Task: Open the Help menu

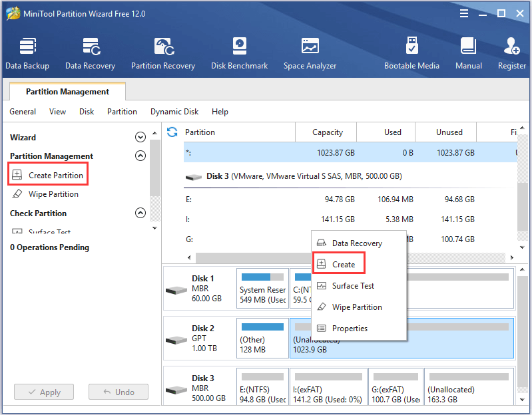Action: (220, 112)
